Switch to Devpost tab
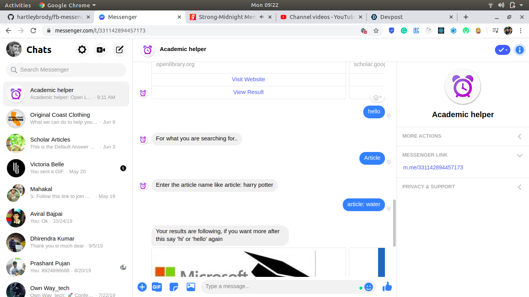 click(x=412, y=17)
